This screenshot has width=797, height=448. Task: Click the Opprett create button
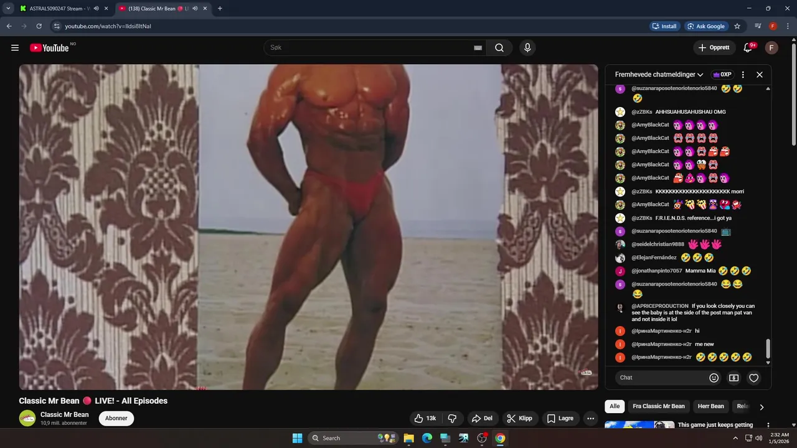[x=714, y=48]
